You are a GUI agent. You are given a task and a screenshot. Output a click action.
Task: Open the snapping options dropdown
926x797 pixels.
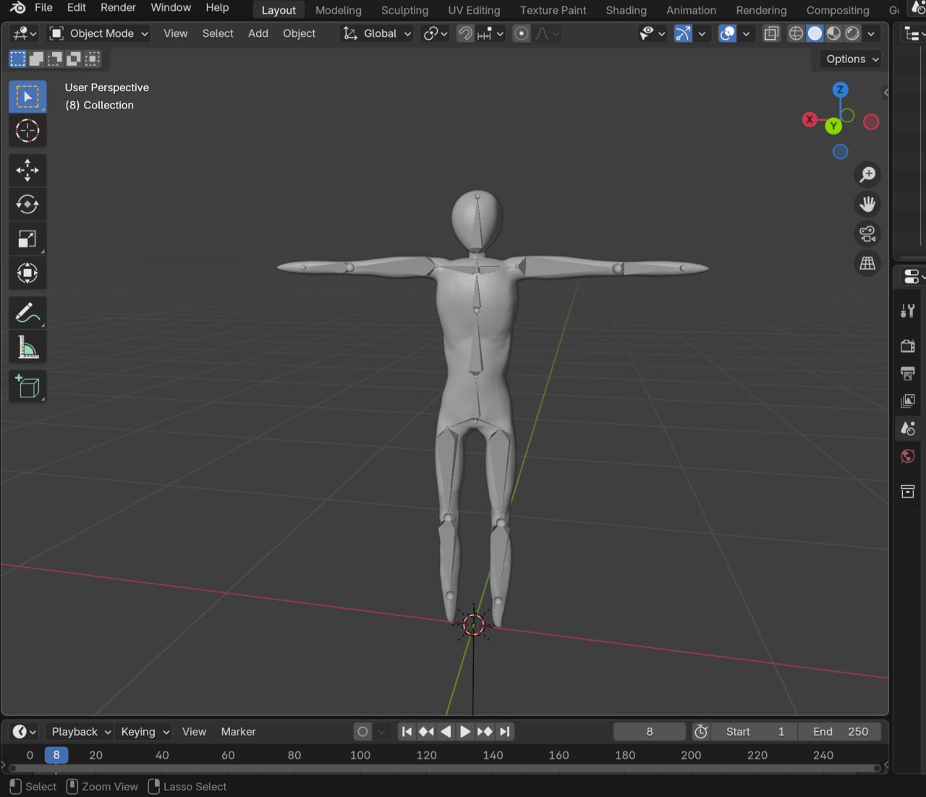pos(490,33)
